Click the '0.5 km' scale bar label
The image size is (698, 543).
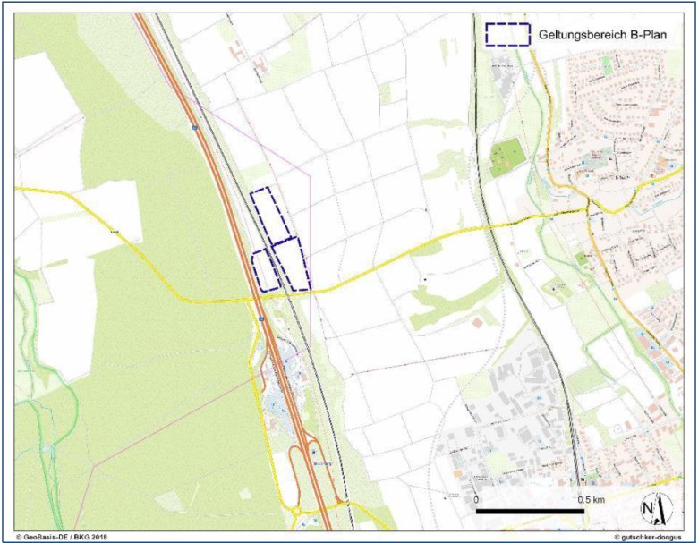[x=592, y=498]
